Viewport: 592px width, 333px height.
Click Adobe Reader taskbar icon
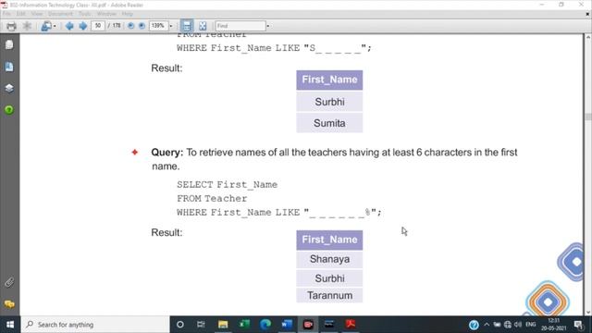351,325
